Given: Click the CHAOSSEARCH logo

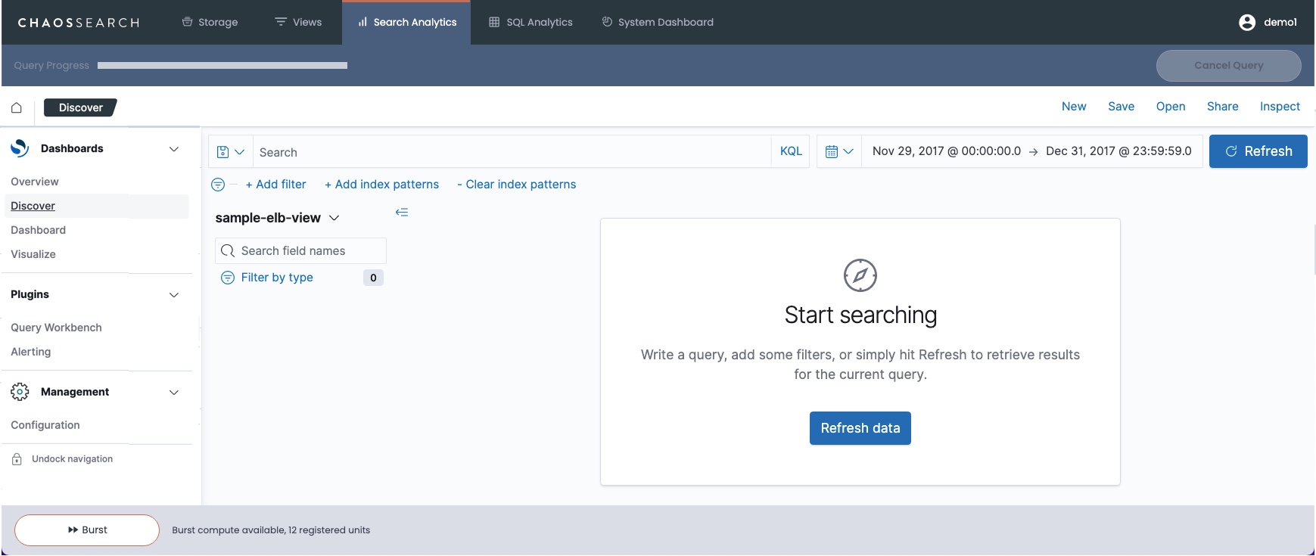Looking at the screenshot, I should coord(79,23).
